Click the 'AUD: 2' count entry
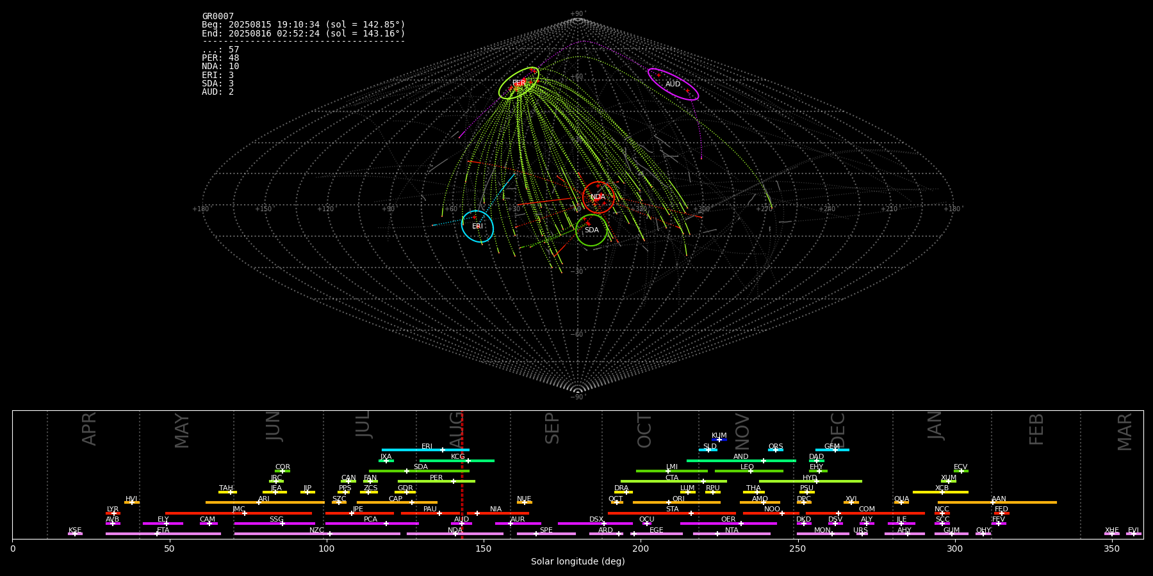1153x576 pixels. tap(218, 92)
